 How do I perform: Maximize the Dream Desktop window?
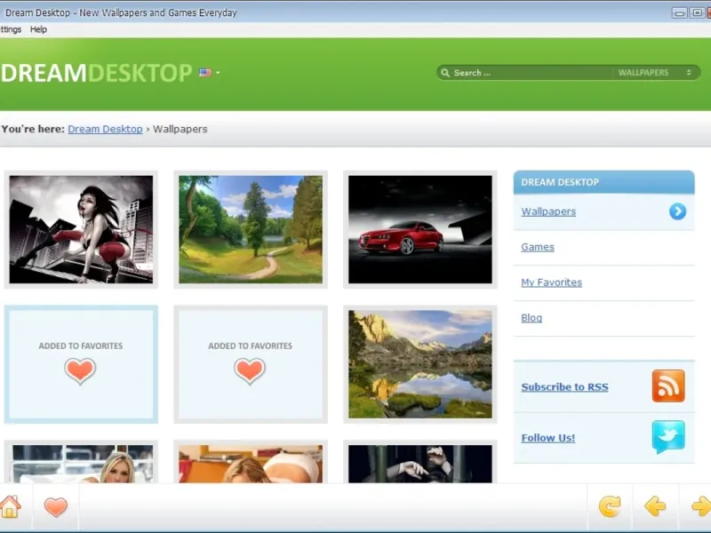click(x=697, y=12)
